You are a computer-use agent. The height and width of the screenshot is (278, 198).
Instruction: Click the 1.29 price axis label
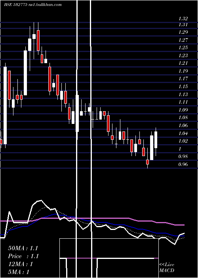tap(183, 32)
